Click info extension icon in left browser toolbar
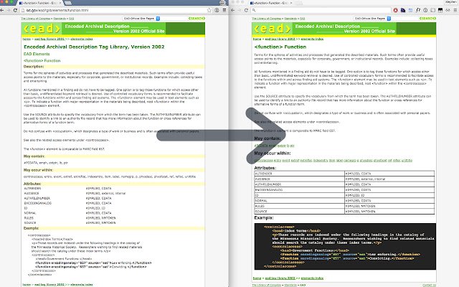This screenshot has height=287, width=459. [x=217, y=10]
